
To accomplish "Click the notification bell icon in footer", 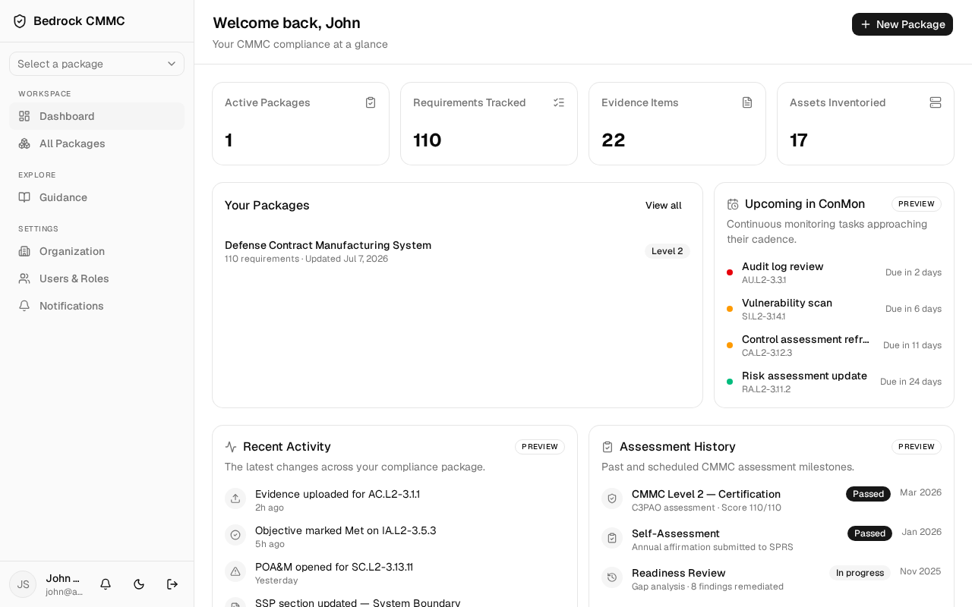I will (x=106, y=584).
